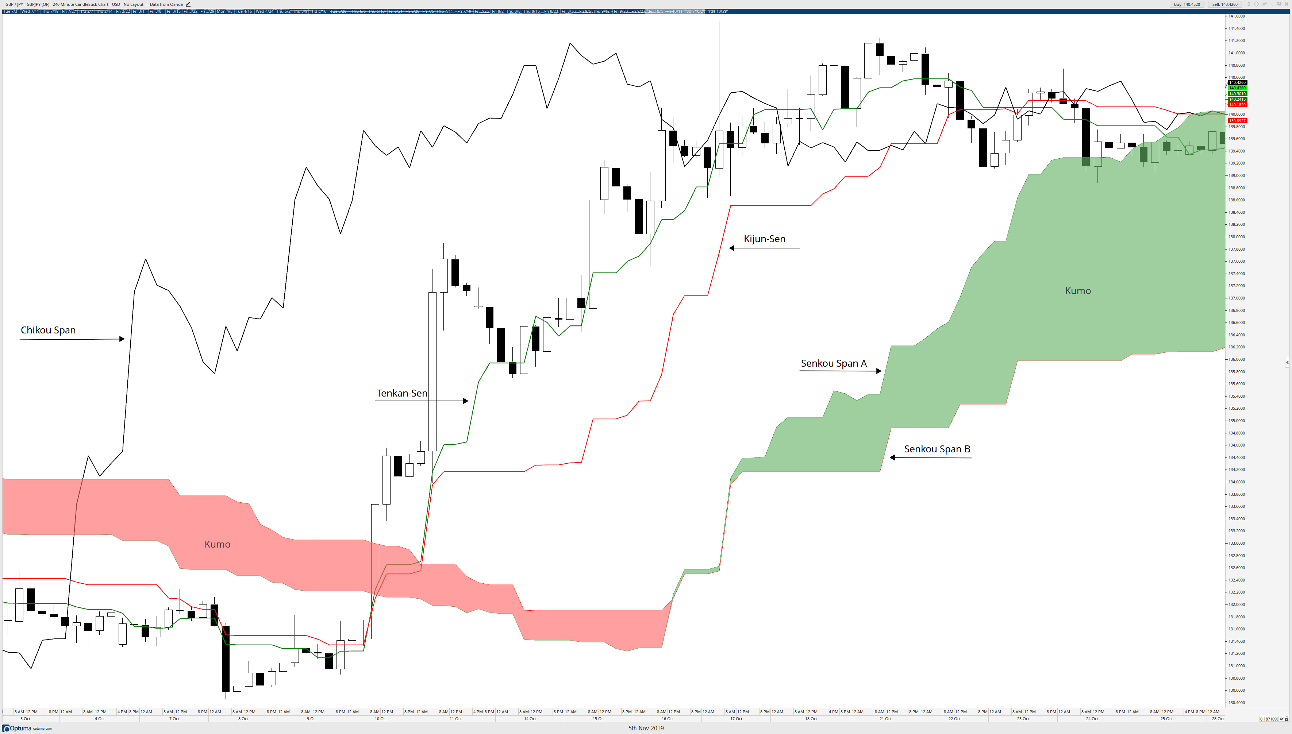Viewport: 1292px width, 734px height.
Task: Click the 0.187109 scale value field
Action: (x=1268, y=719)
